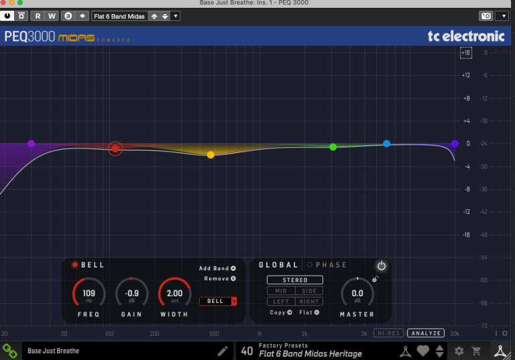Switch to the PHASE tab

pos(327,265)
